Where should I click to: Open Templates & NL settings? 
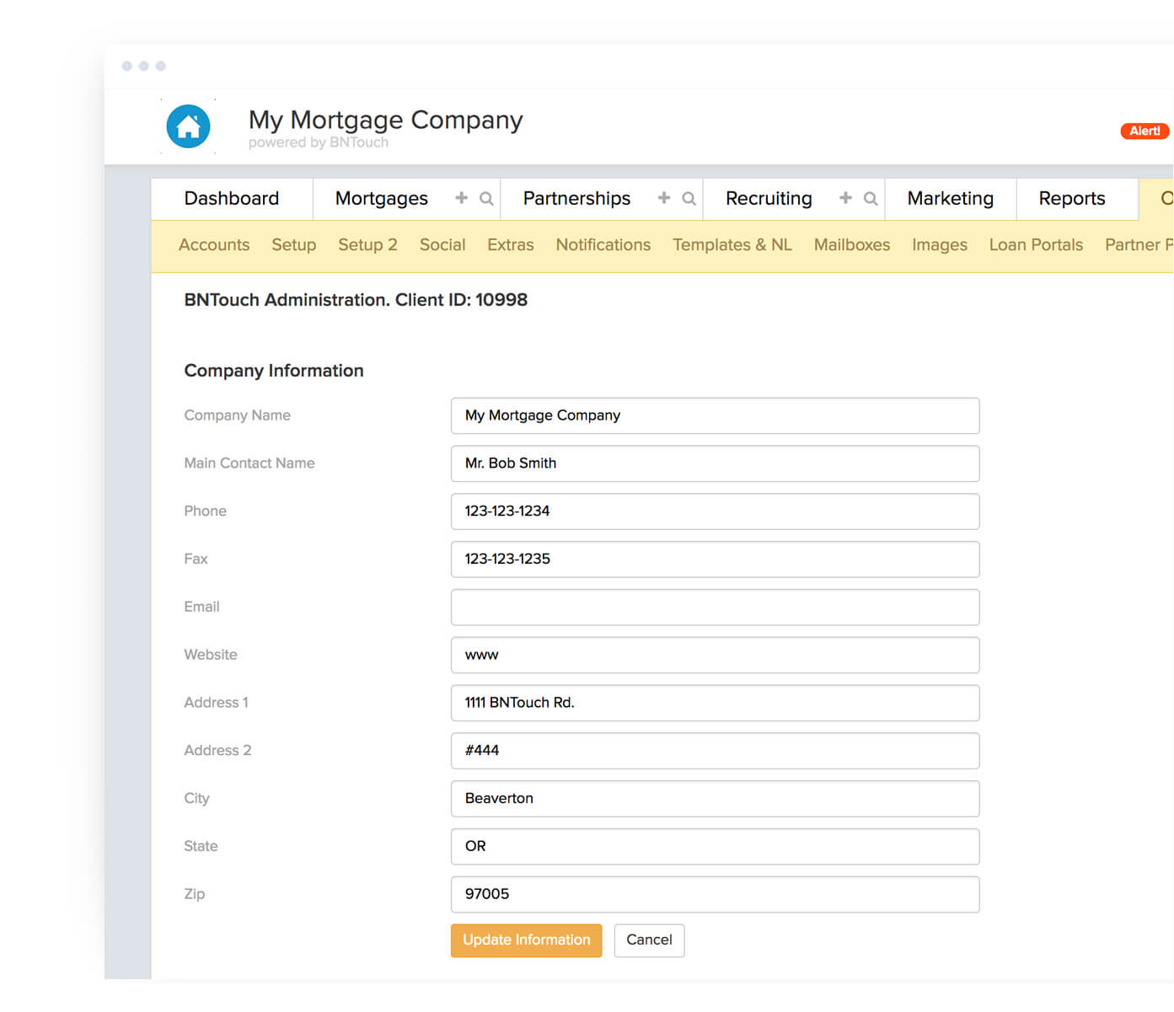pos(732,244)
